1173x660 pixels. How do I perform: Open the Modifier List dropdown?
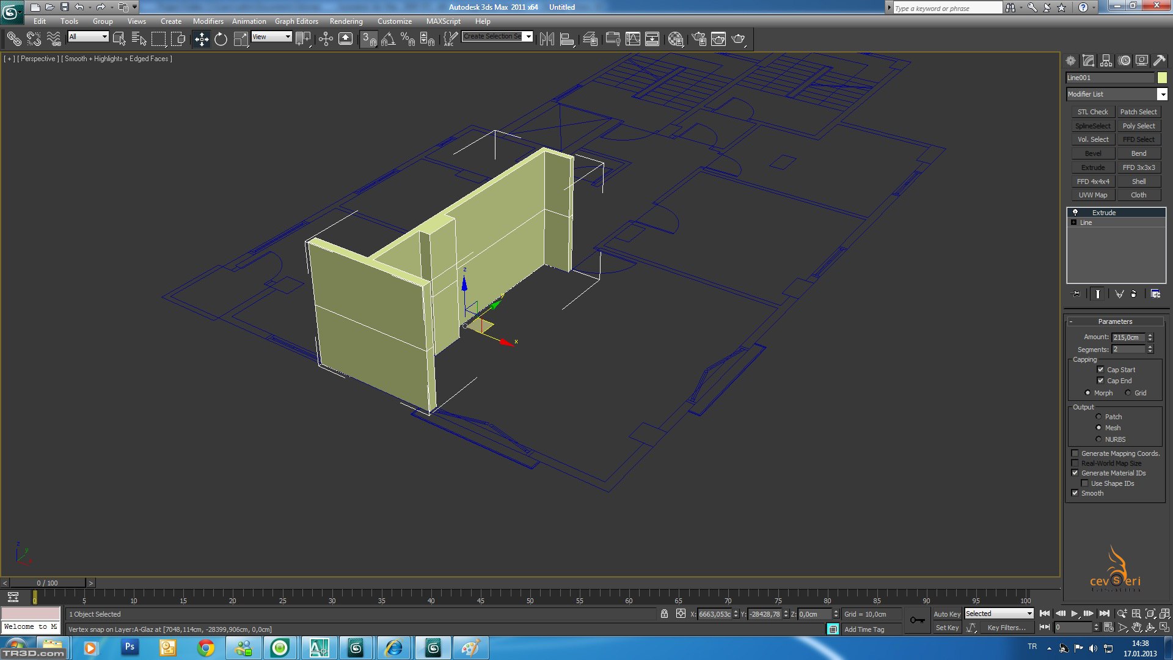(x=1162, y=94)
